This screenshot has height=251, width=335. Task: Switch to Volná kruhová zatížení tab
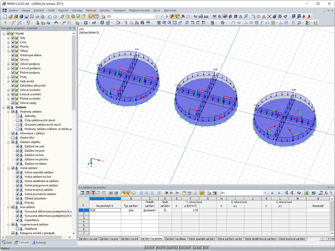click(292, 239)
